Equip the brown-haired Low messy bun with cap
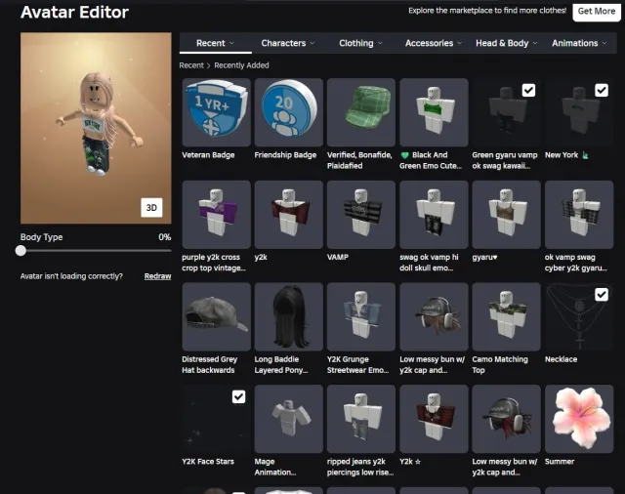The image size is (625, 494). 434,316
